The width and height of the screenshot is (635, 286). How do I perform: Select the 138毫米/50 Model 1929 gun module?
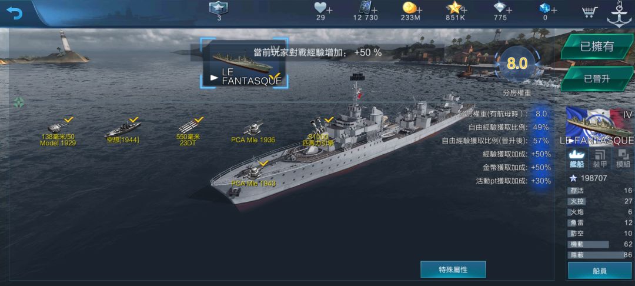click(58, 132)
